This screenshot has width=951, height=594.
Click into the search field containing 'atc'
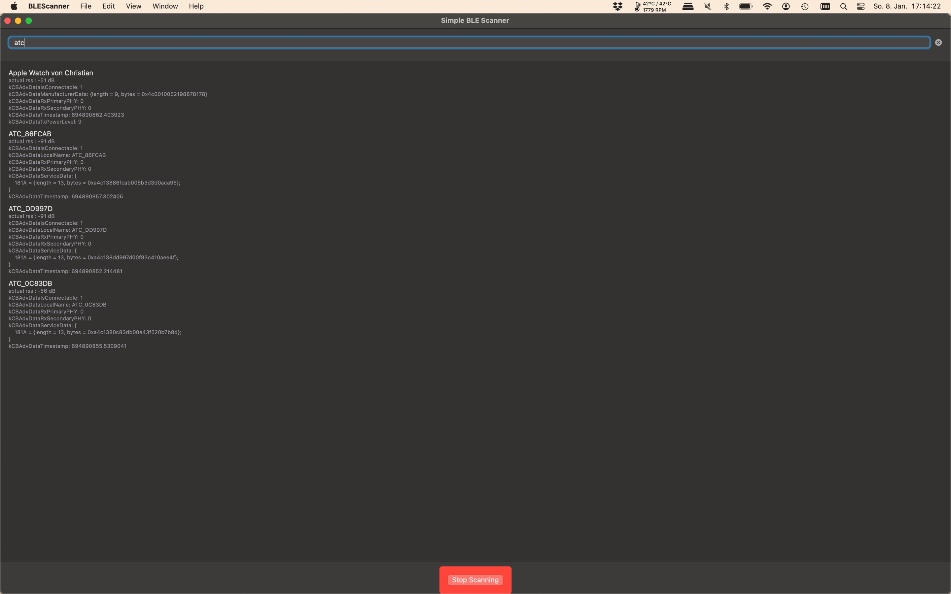[x=469, y=43]
